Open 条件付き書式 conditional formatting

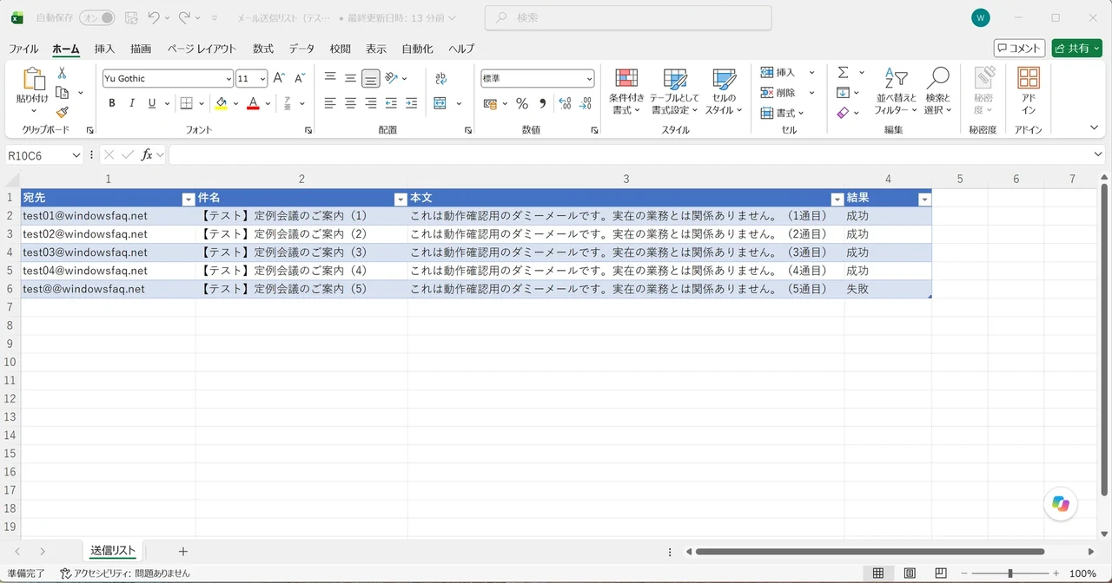point(626,92)
